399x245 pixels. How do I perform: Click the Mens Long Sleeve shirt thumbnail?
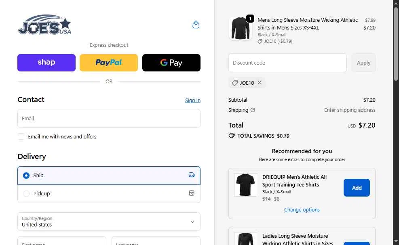240,28
